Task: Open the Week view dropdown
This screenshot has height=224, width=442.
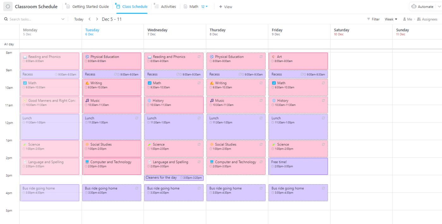Action: (x=391, y=19)
